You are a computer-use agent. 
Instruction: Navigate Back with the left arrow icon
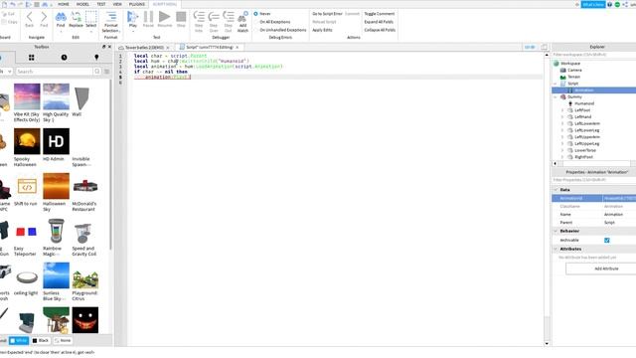click(29, 17)
